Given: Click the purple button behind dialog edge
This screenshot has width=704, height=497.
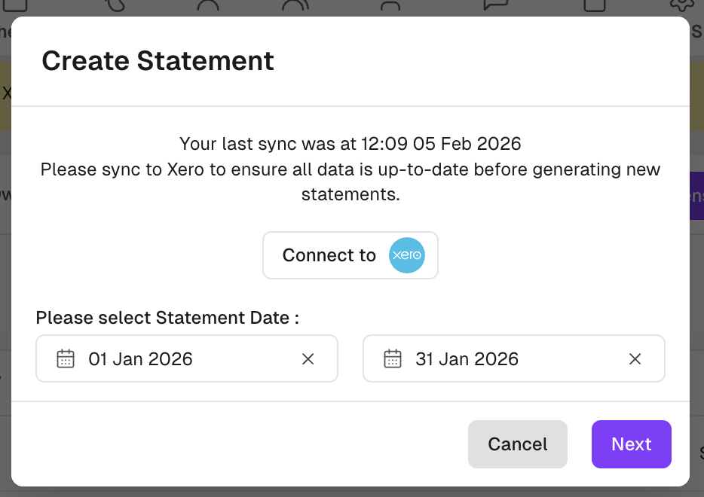Looking at the screenshot, I should (696, 196).
